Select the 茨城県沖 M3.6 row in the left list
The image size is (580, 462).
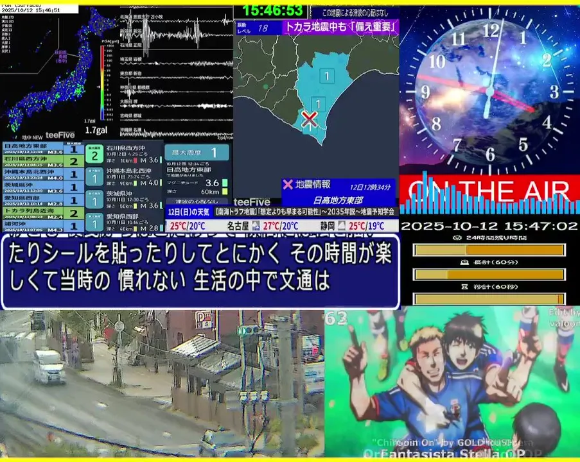click(x=43, y=187)
